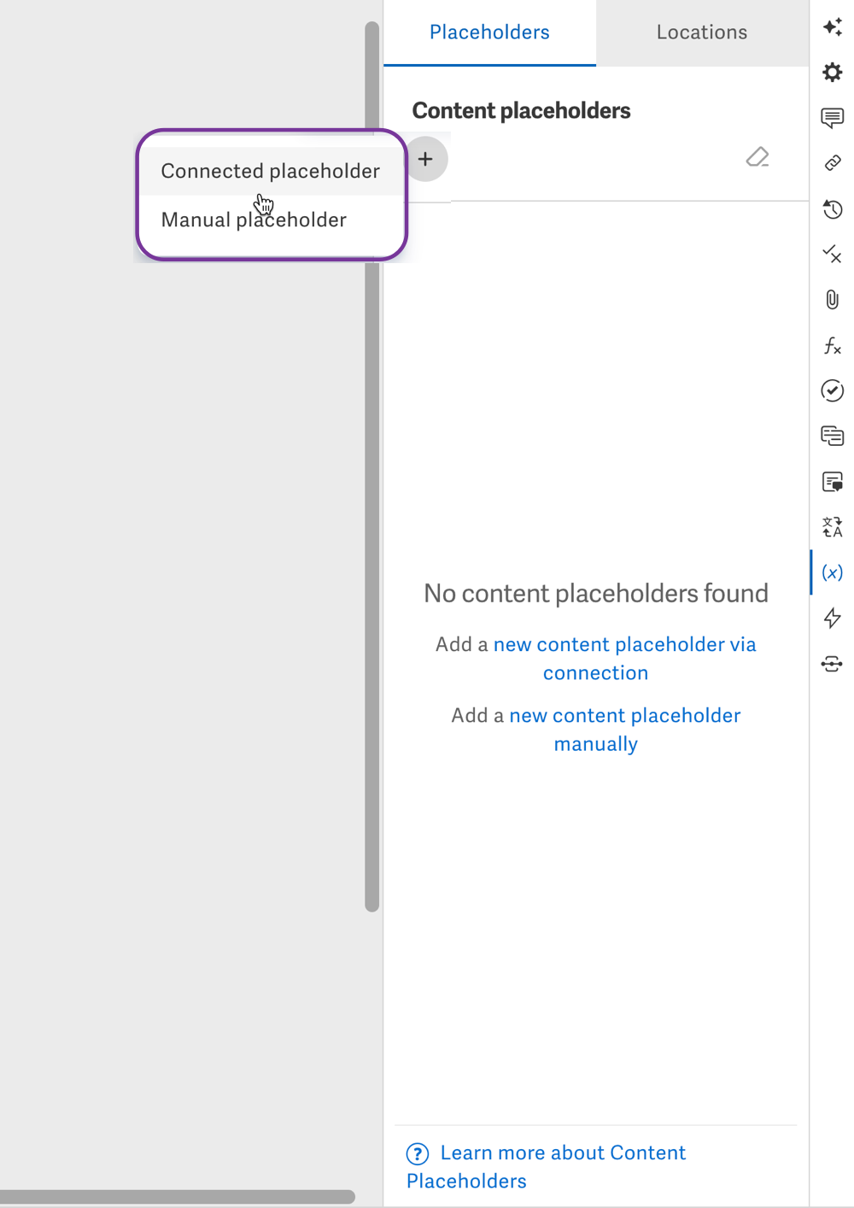
Task: Open the comments panel
Action: [x=833, y=118]
